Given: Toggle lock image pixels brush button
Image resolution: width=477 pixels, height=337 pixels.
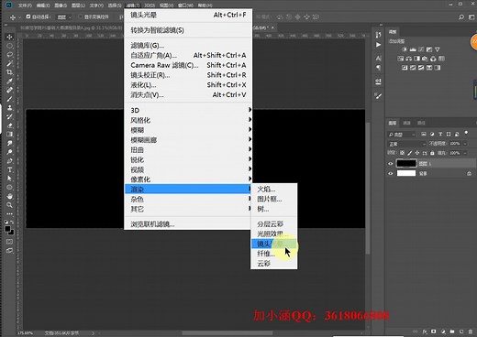Looking at the screenshot, I should (x=410, y=153).
